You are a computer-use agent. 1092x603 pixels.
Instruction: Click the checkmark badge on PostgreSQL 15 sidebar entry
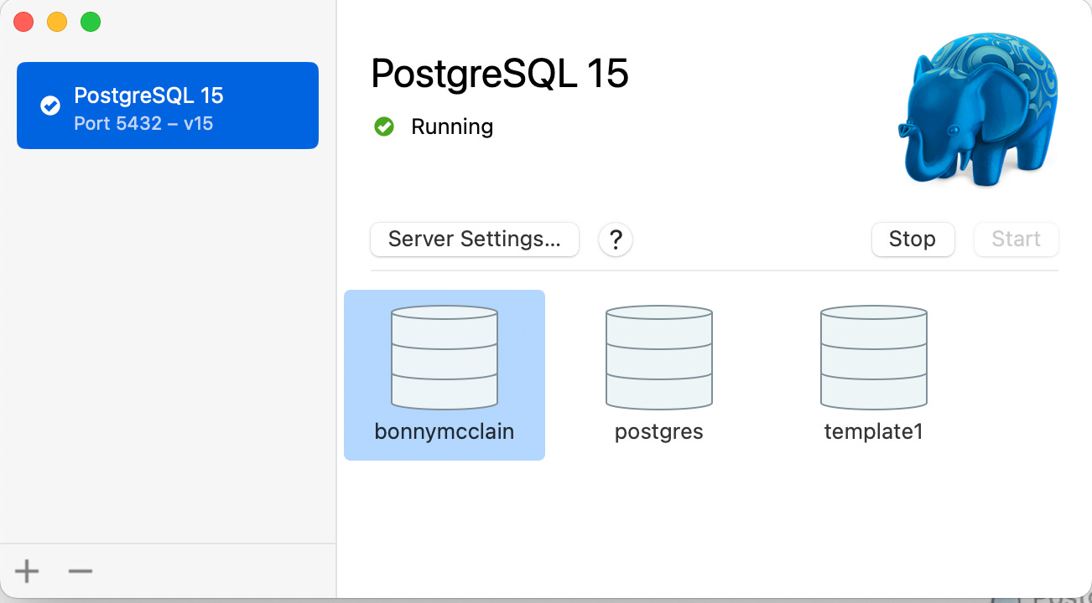(x=49, y=105)
